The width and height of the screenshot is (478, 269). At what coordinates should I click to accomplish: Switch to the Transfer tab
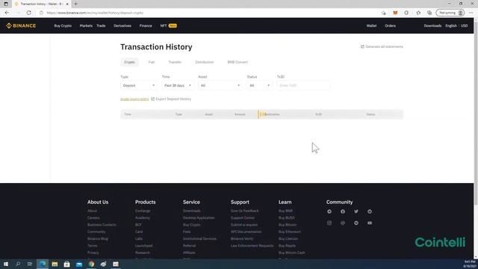(x=175, y=62)
